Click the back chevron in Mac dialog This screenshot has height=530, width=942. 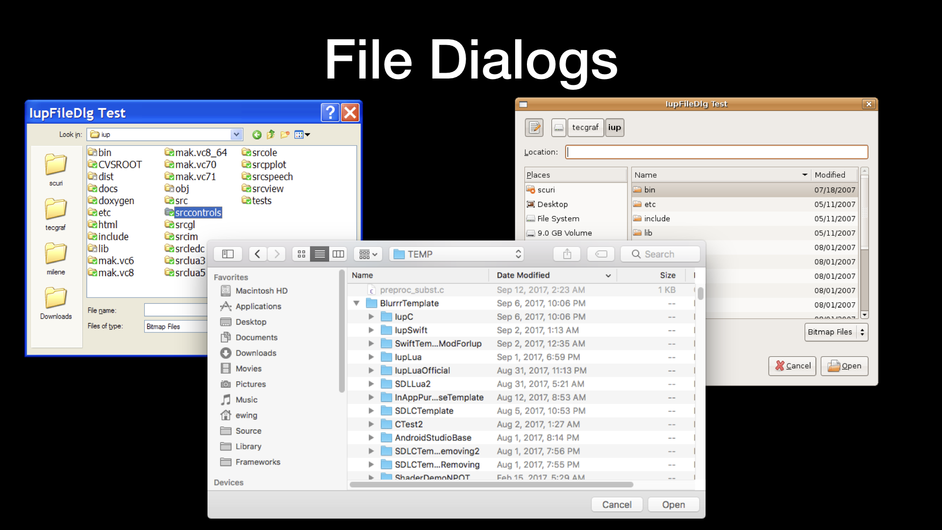coord(258,254)
